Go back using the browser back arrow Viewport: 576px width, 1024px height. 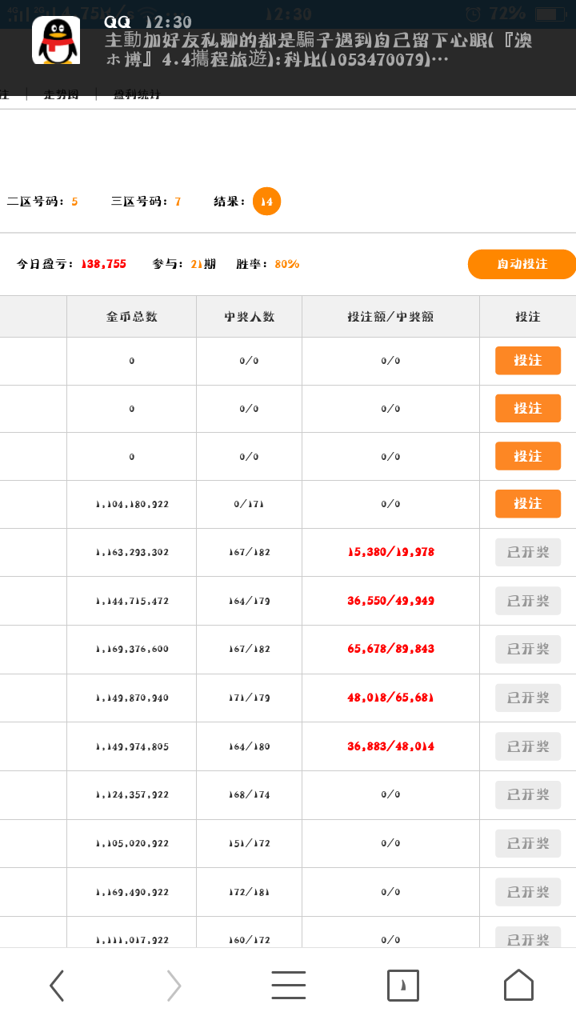point(57,985)
